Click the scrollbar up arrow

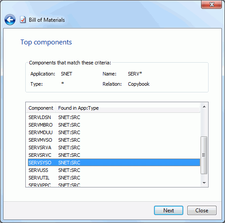coord(204,107)
